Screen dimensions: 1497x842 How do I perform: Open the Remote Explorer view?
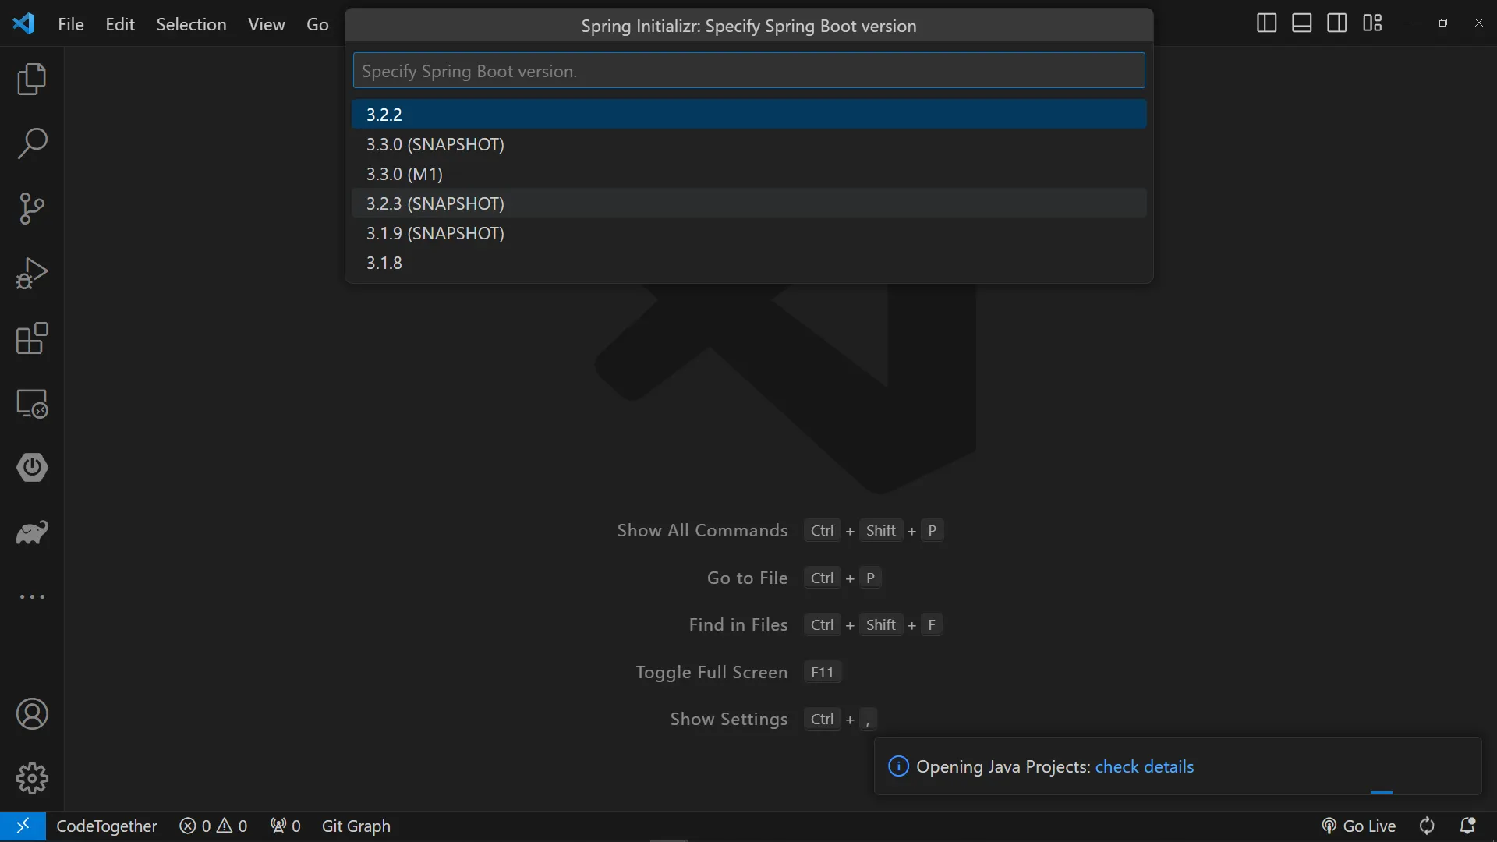(x=32, y=403)
